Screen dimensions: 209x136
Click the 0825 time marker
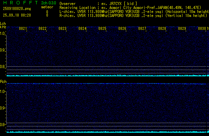pyautogui.click(x=102, y=29)
